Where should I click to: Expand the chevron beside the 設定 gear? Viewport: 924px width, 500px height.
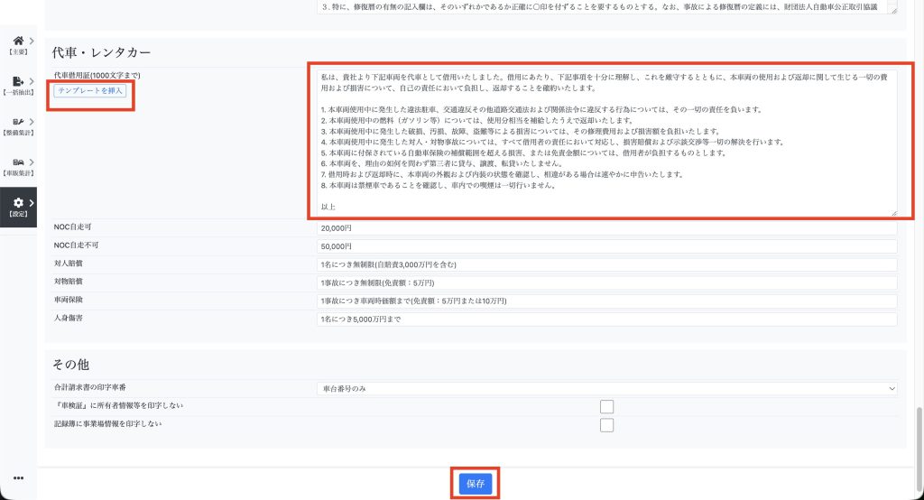click(x=32, y=203)
